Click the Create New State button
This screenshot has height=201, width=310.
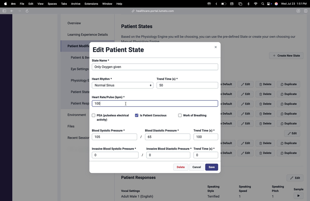[x=286, y=55]
